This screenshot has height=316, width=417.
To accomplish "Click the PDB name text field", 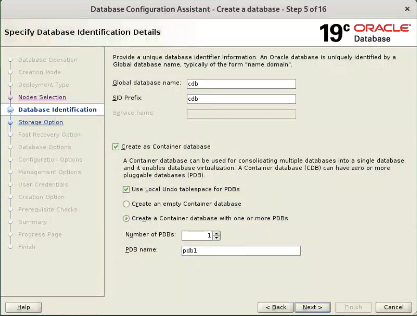I will click(x=241, y=251).
